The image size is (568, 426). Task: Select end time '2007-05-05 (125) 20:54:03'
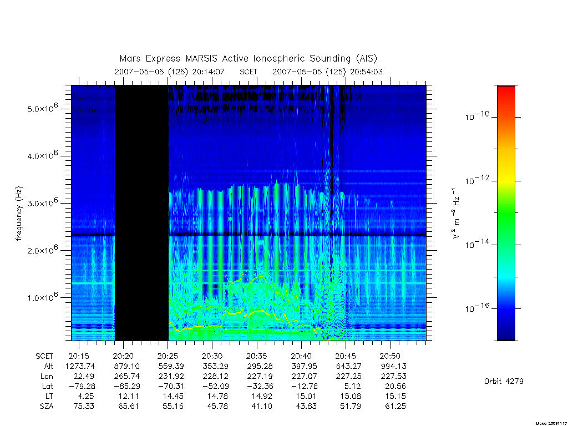pos(327,72)
